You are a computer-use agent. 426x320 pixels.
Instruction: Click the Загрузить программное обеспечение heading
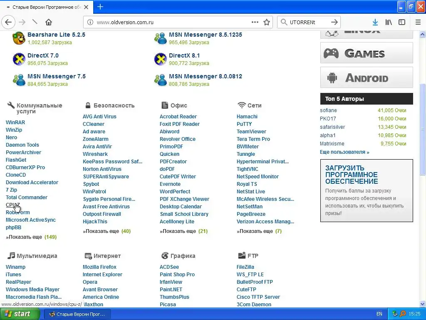click(x=352, y=175)
